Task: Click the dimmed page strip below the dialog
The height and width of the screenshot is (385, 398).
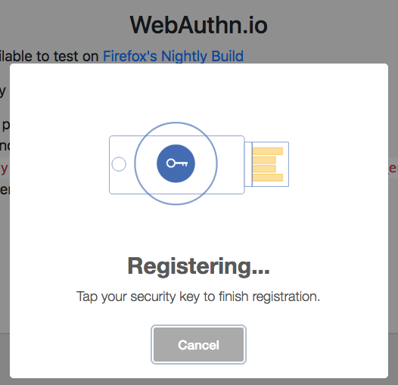Action: click(x=199, y=382)
